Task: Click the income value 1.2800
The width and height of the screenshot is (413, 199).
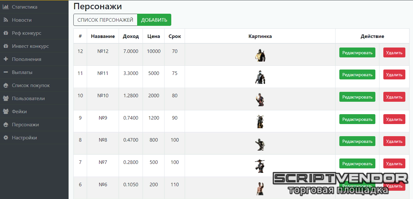Action: pyautogui.click(x=131, y=95)
